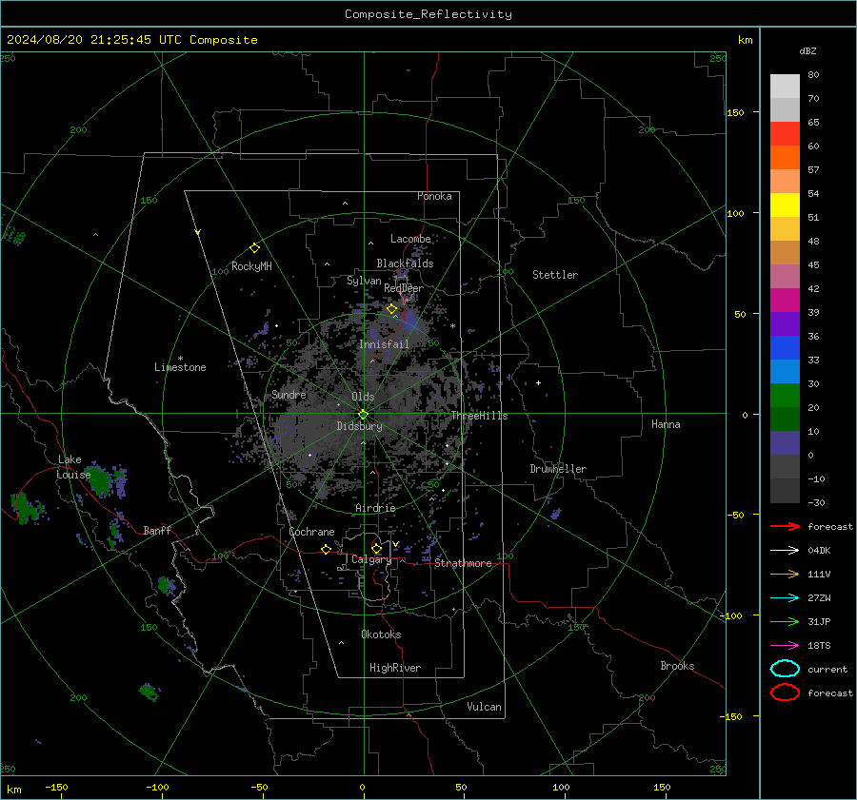Click the green echo cell near Lake Louise
Screen dimensions: 857x800
[100, 480]
